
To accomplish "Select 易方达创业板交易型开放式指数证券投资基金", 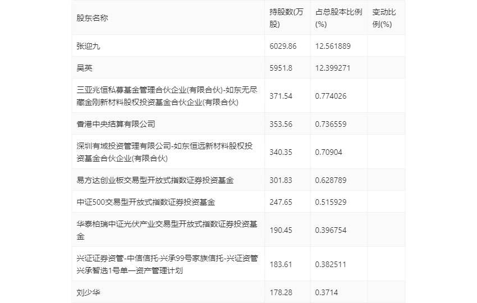I will click(155, 180).
